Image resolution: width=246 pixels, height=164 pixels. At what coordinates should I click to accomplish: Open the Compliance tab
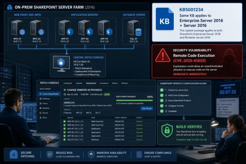coord(104,83)
